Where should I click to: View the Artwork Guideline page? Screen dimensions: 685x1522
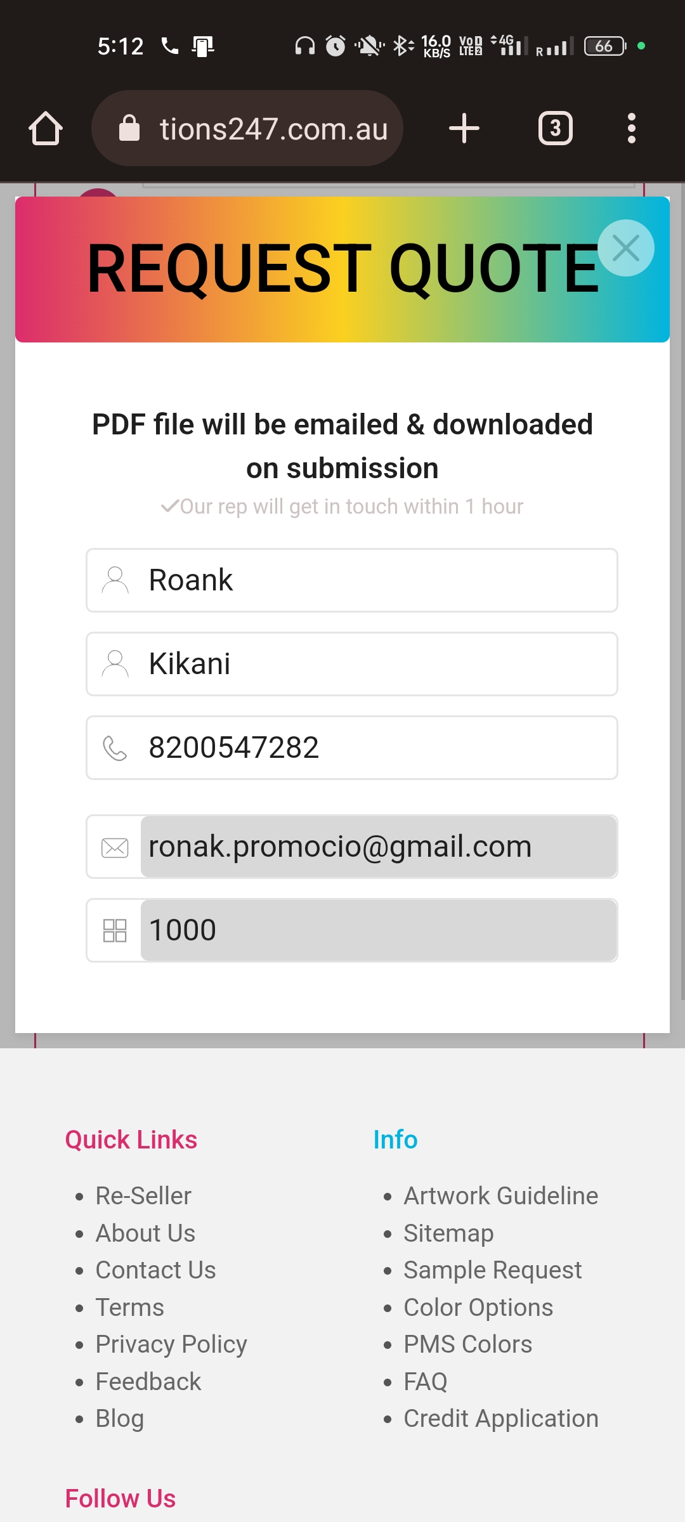click(x=500, y=1195)
